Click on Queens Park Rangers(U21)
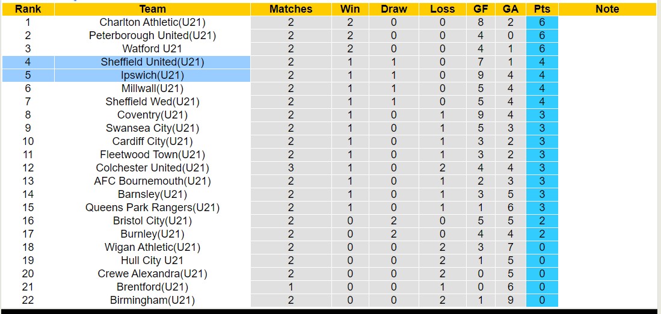Image resolution: width=661 pixels, height=314 pixels. tap(152, 208)
